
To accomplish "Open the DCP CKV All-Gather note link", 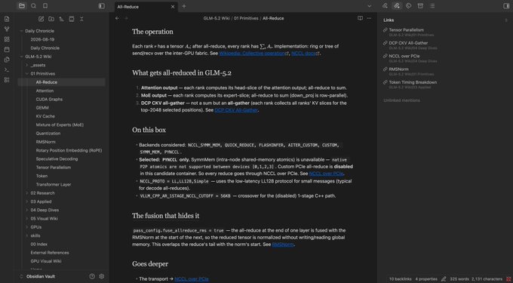I will tap(236, 110).
